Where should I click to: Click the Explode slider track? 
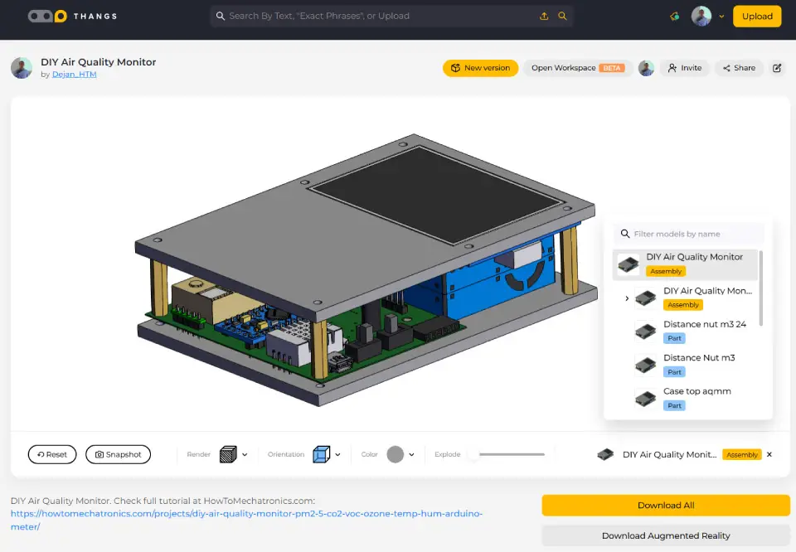(x=510, y=454)
